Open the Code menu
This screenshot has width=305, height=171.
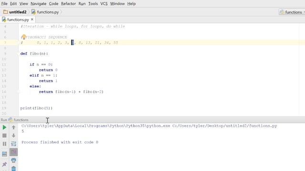[53, 4]
